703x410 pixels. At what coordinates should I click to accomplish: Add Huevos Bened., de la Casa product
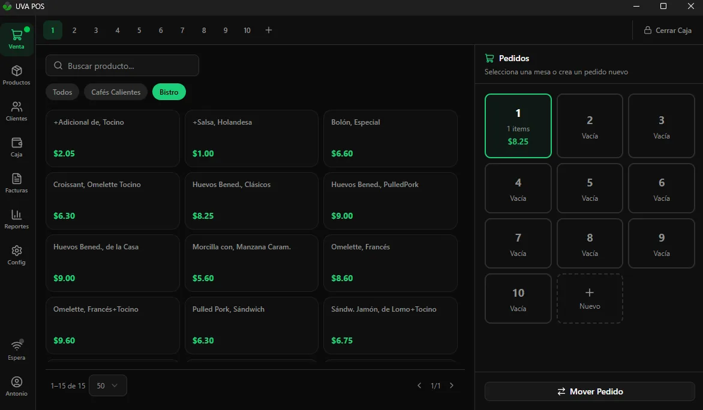pyautogui.click(x=113, y=263)
